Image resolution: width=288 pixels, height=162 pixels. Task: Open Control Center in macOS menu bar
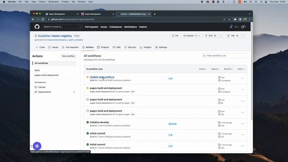[266, 2]
